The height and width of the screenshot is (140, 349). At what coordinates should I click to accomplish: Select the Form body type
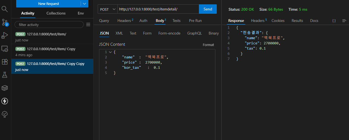point(147,33)
